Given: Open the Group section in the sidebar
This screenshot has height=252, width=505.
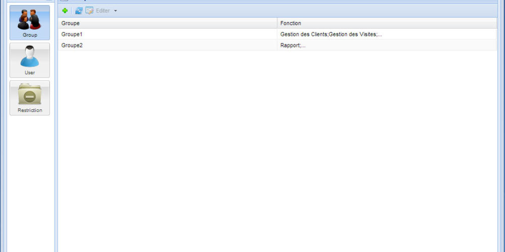Looking at the screenshot, I should tap(30, 23).
